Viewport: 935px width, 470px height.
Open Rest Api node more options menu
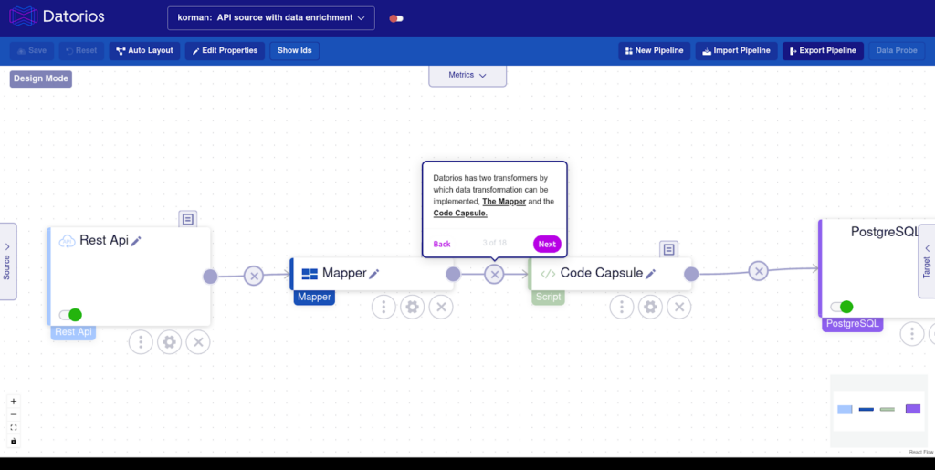pos(141,342)
